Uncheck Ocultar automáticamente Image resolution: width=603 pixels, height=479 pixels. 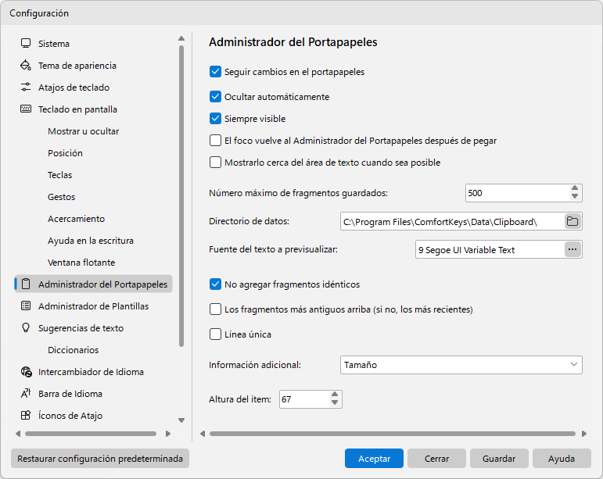point(215,97)
